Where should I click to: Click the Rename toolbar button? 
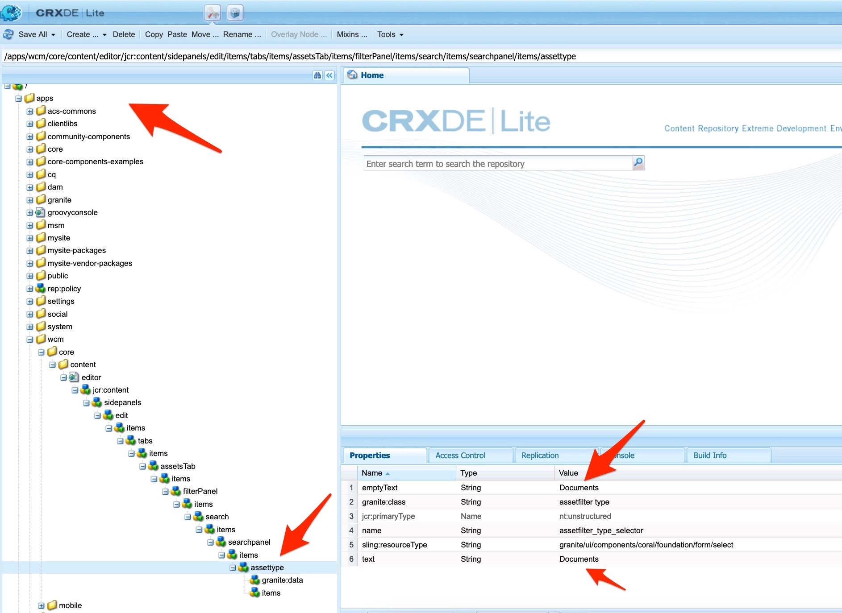(242, 34)
